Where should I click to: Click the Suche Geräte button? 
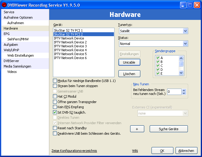tap(169, 129)
